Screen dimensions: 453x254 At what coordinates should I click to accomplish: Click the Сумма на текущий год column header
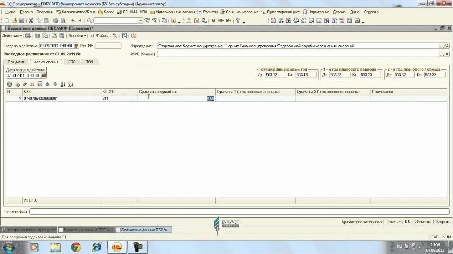click(176, 92)
